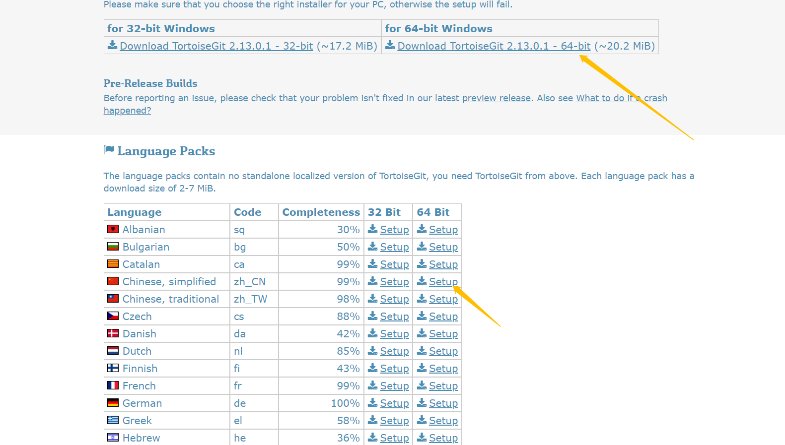Click the Dutch flag icon
785x445 pixels.
113,351
